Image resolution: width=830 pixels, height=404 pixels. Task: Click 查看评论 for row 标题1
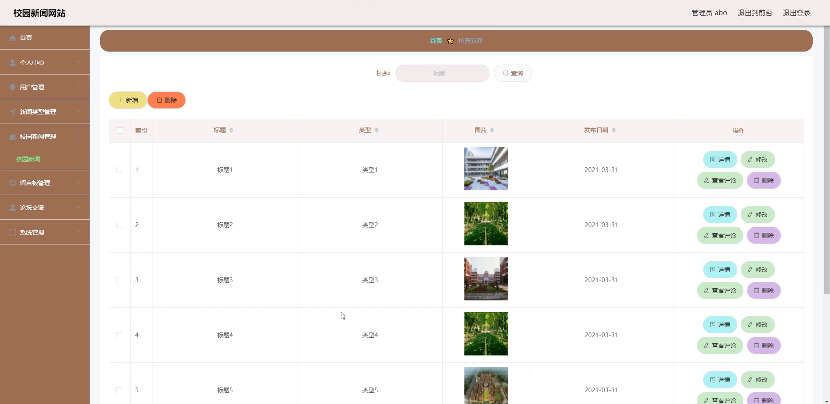pyautogui.click(x=720, y=180)
